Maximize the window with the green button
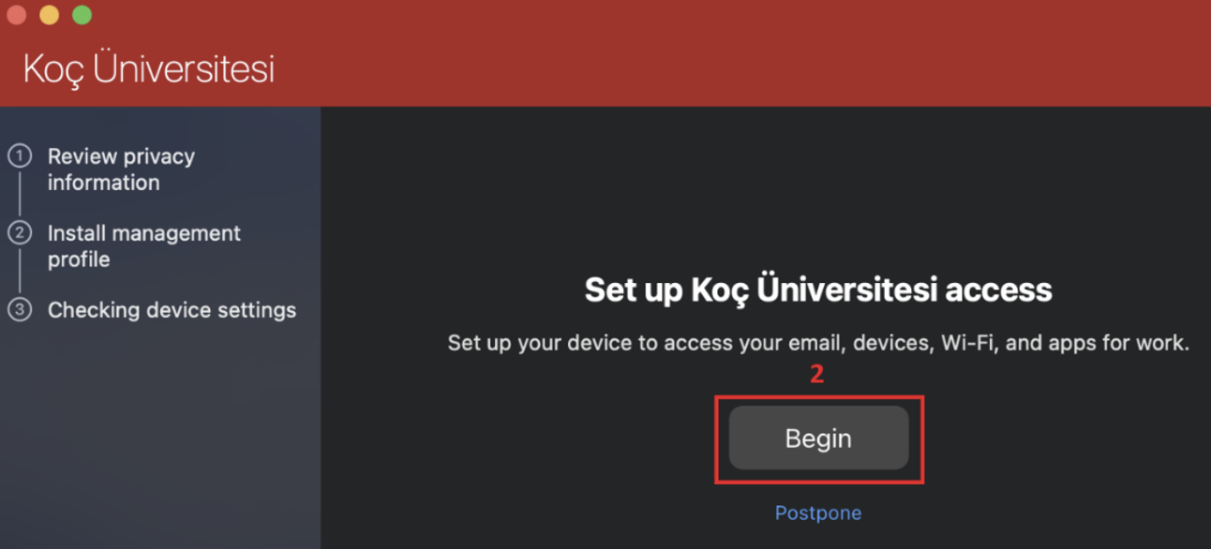 [x=82, y=15]
